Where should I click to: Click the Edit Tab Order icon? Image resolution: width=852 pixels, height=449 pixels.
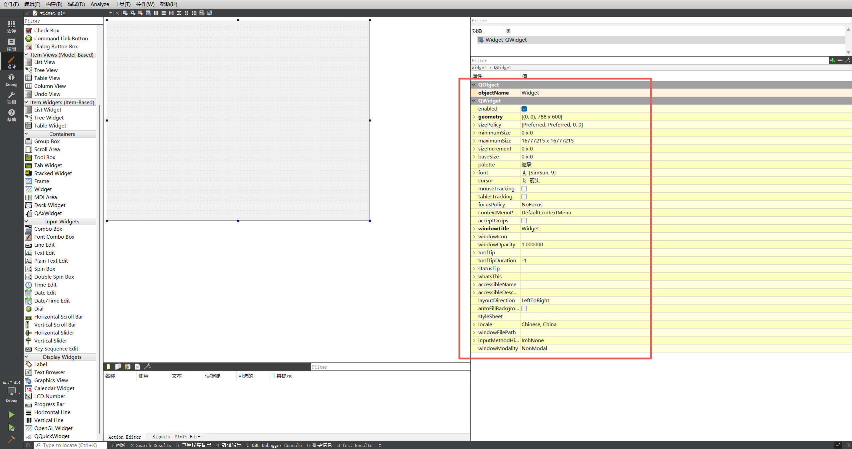[148, 13]
